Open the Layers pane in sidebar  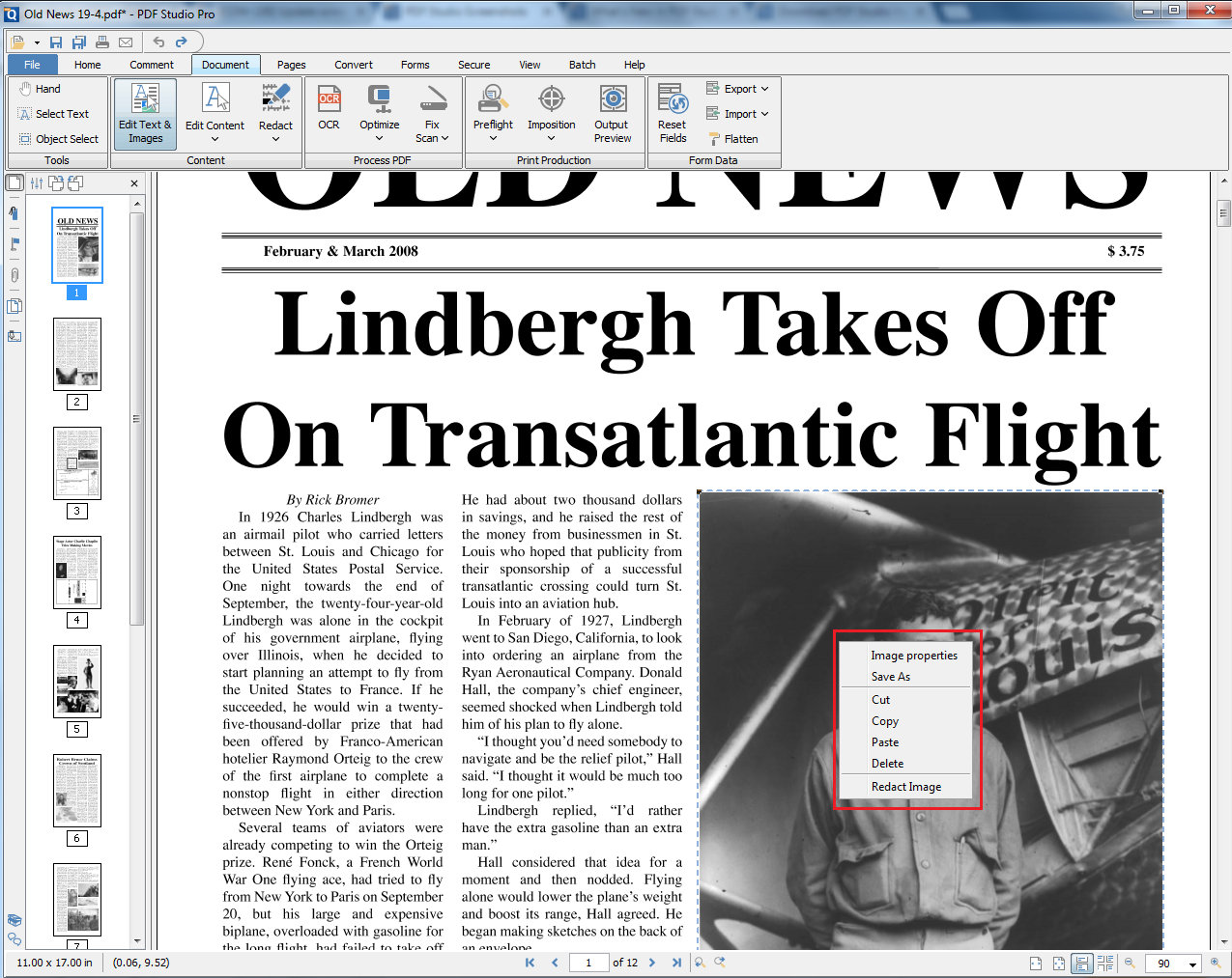[14, 306]
